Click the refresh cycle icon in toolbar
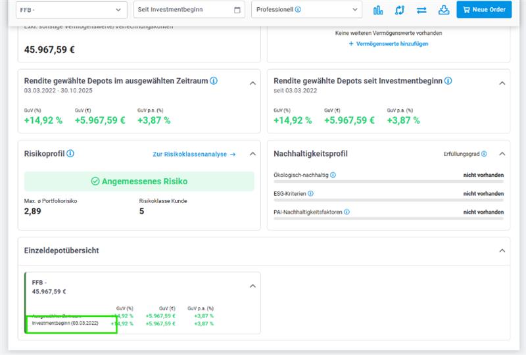Screen dimensions: 526x355 pos(399,10)
